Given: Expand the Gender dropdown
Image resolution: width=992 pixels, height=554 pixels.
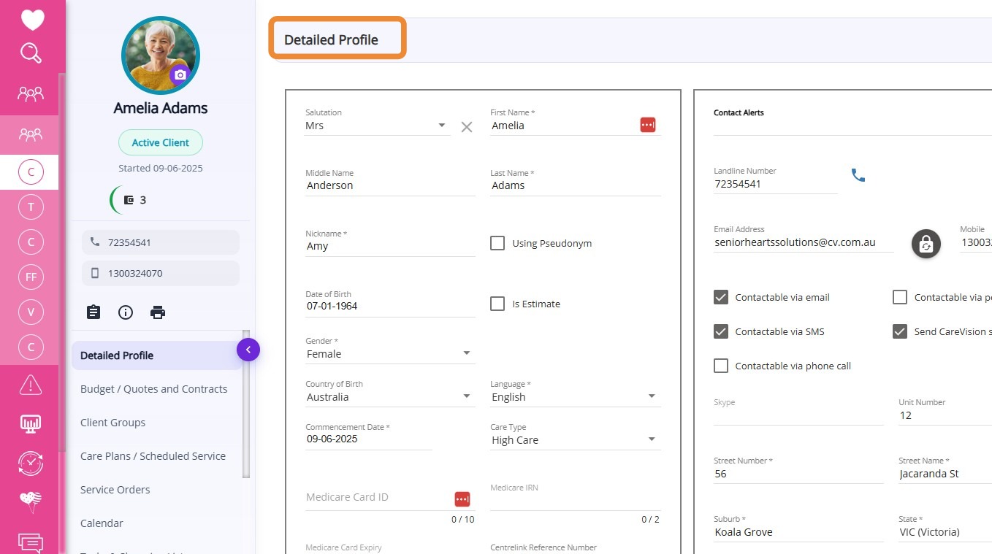Looking at the screenshot, I should click(x=466, y=354).
